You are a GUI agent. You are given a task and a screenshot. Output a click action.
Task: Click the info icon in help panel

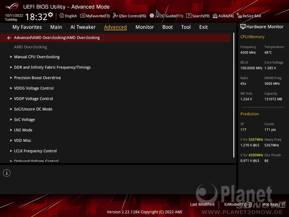pyautogui.click(x=7, y=173)
